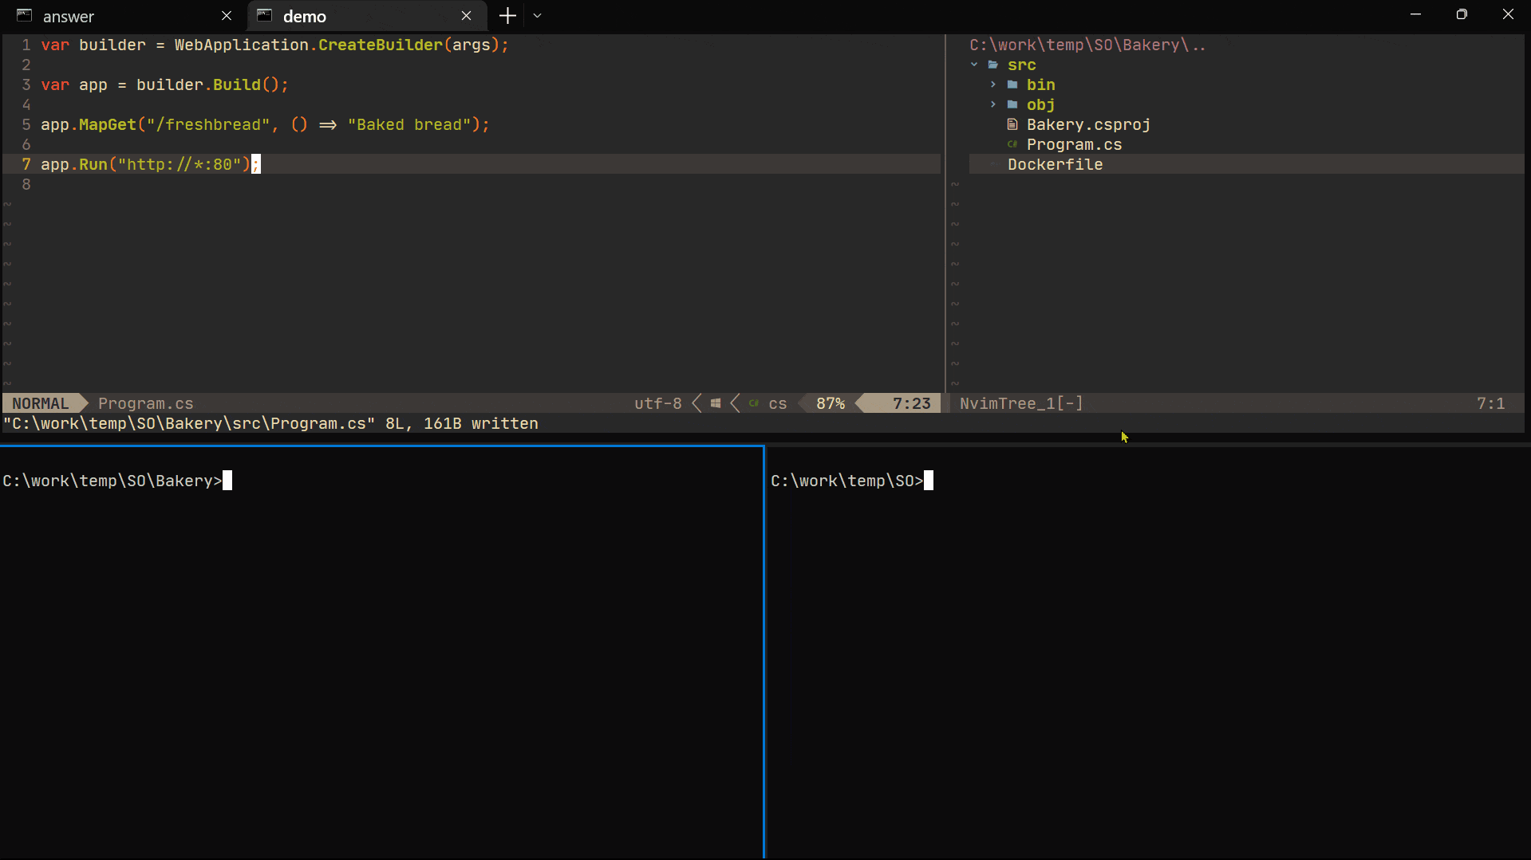Minimize the terminal window
Image resolution: width=1531 pixels, height=860 pixels.
(1415, 14)
